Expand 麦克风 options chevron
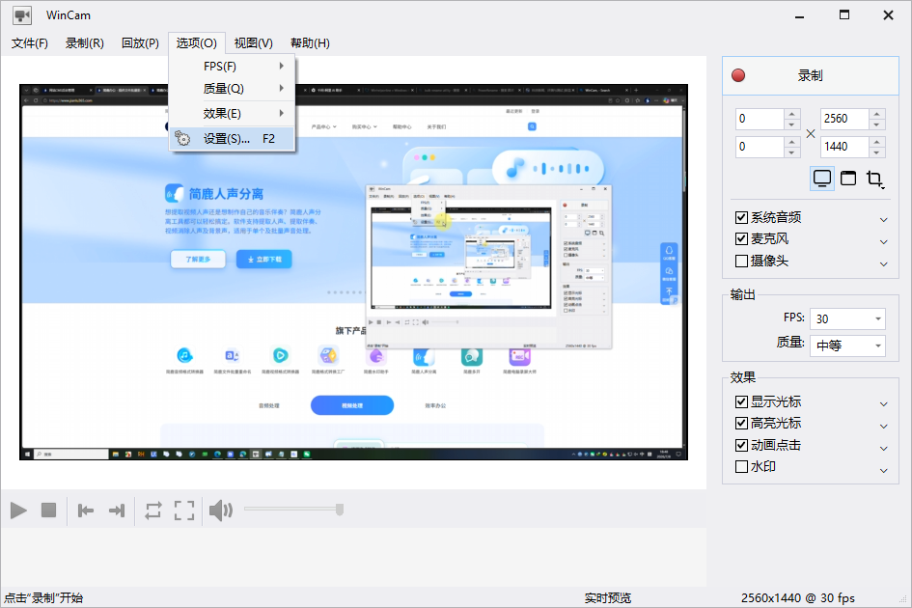 click(883, 241)
